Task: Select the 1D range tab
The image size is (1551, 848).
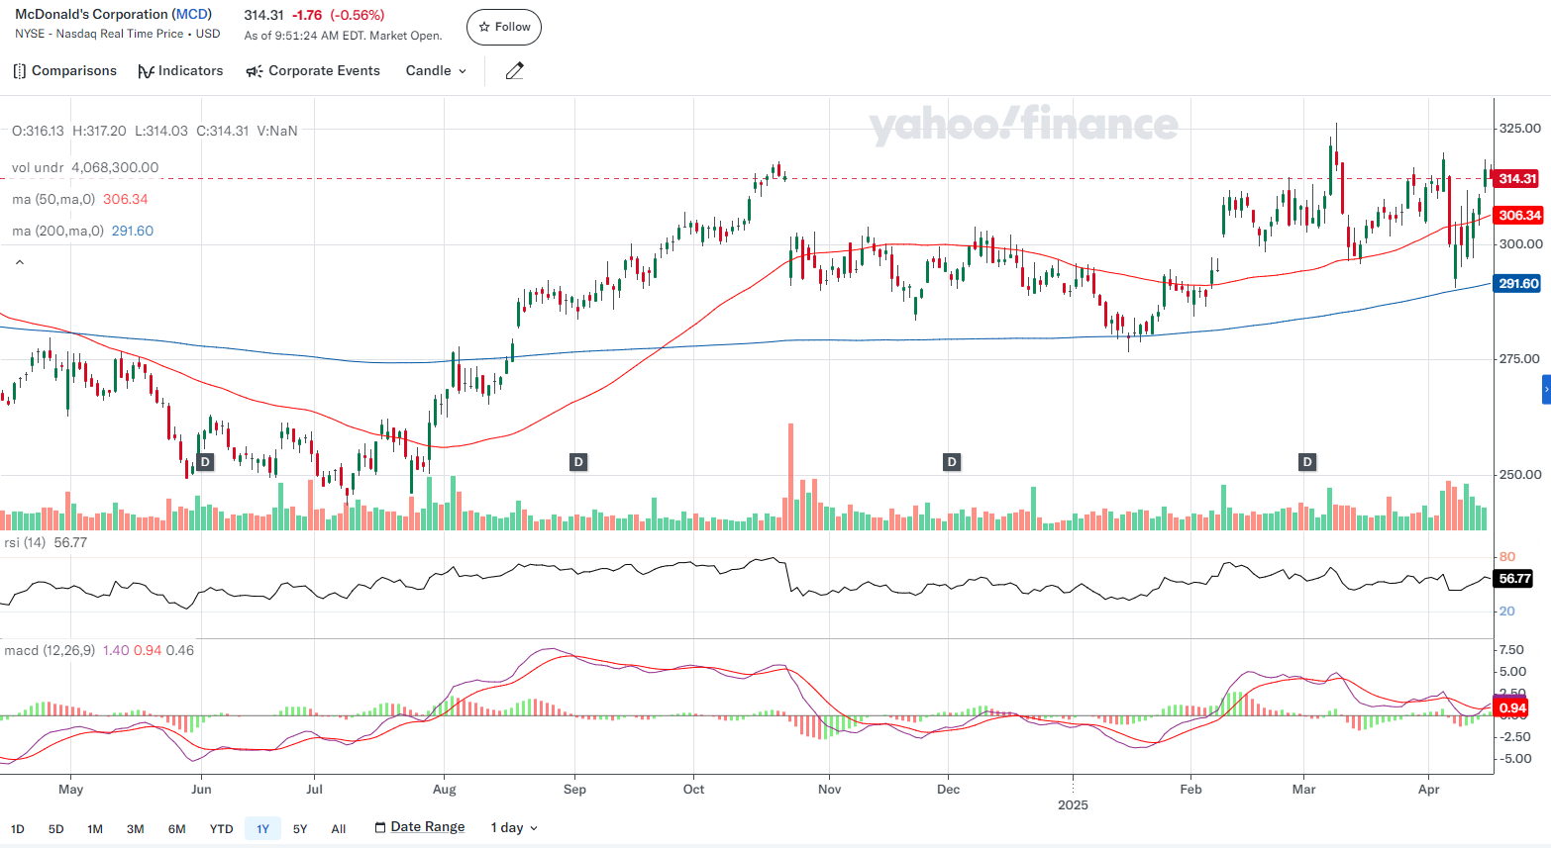Action: point(18,828)
